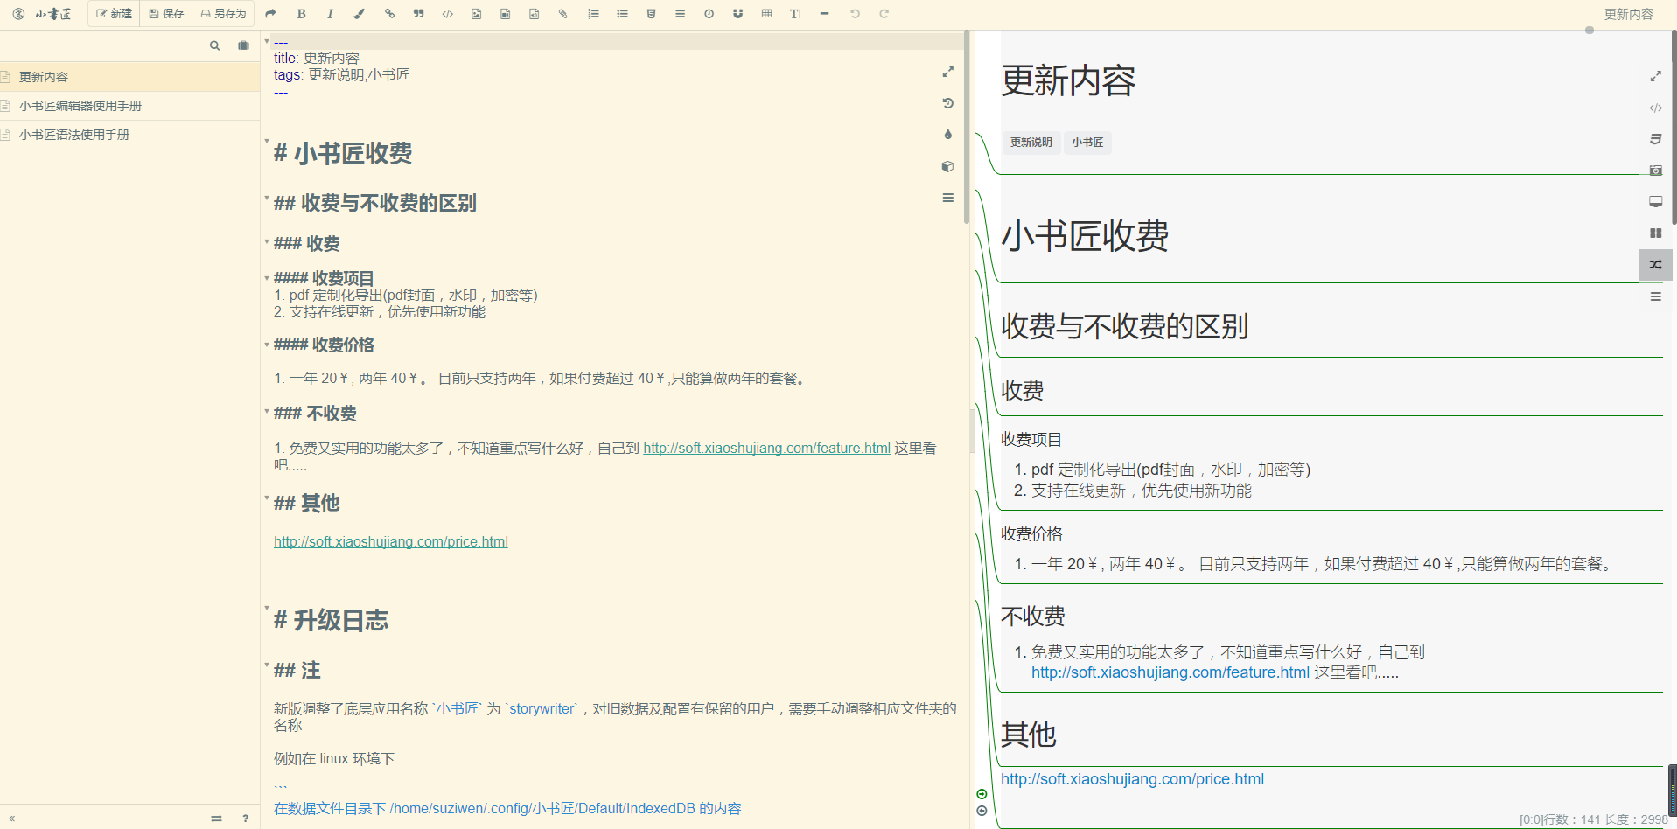Screen dimensions: 1677x829
Task: Click the preview HTML code icon
Action: [1655, 108]
